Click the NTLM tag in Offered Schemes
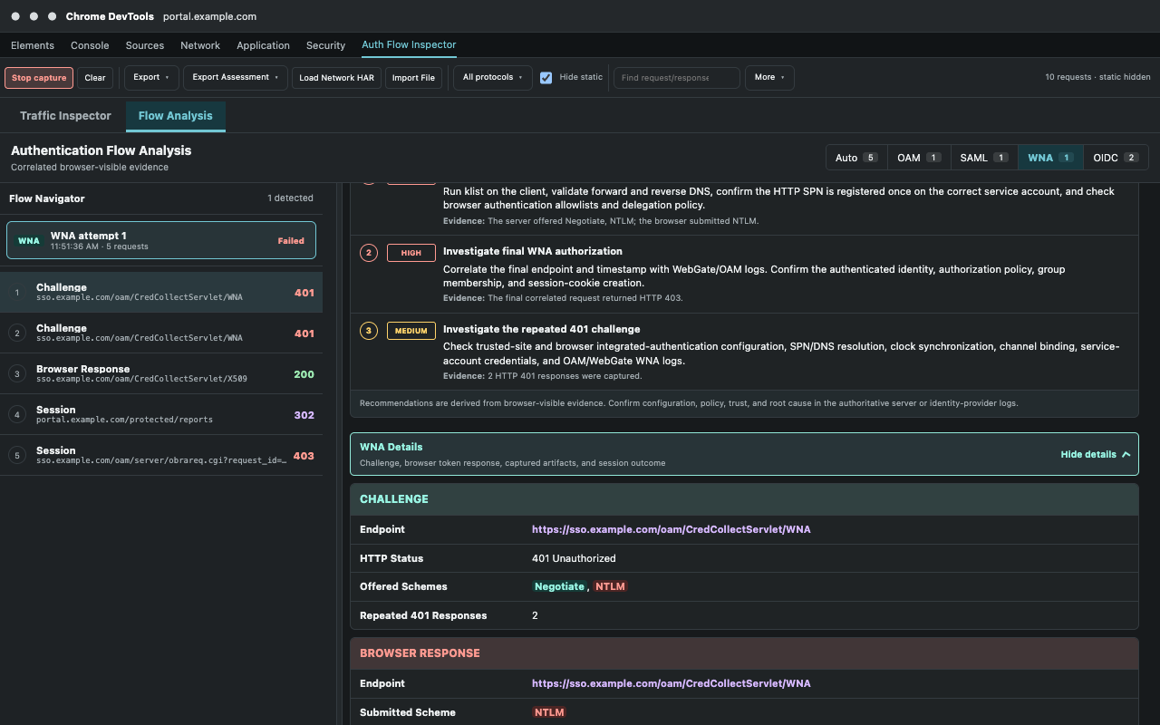This screenshot has width=1160, height=725. [611, 586]
